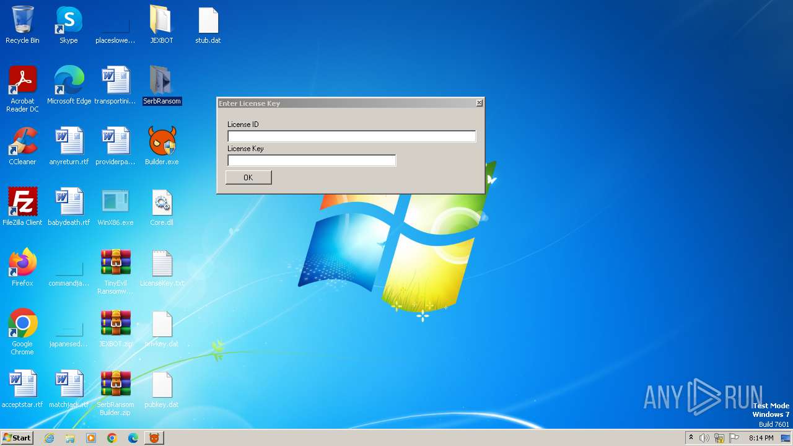793x446 pixels.
Task: Select the matchjack.rtf document icon
Action: click(x=69, y=389)
